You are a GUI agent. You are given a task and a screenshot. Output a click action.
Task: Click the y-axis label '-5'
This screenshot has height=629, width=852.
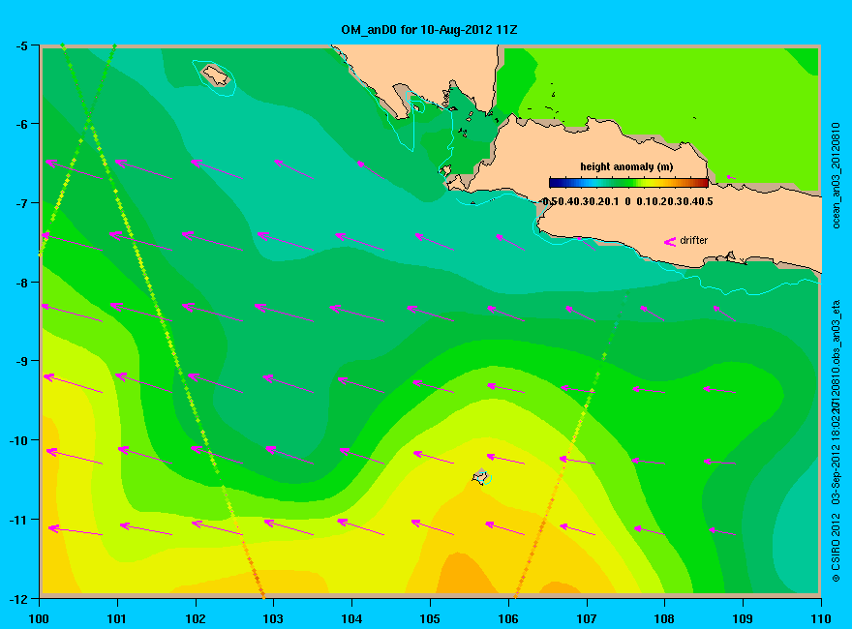click(21, 46)
